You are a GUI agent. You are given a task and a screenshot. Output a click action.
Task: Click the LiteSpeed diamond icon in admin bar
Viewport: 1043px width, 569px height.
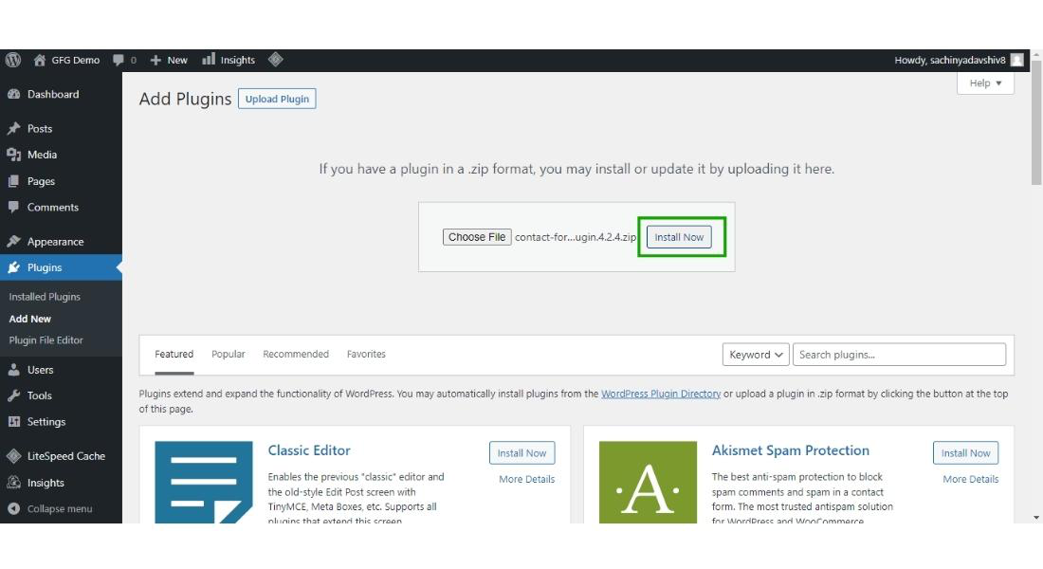[x=275, y=60]
